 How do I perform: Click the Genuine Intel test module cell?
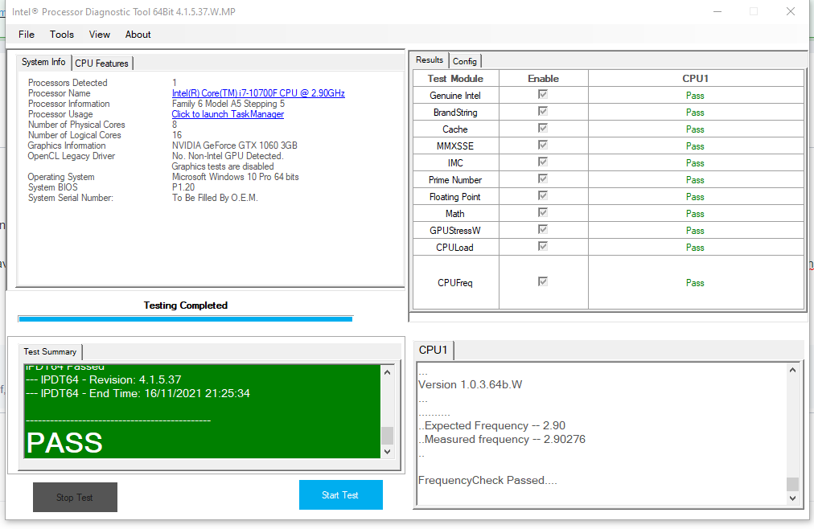[x=456, y=96]
